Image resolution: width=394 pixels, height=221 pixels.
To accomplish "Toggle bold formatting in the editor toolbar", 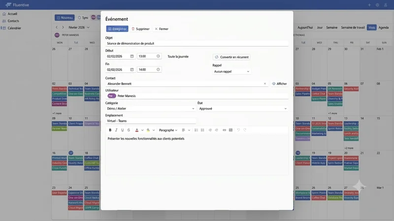I will (x=110, y=130).
